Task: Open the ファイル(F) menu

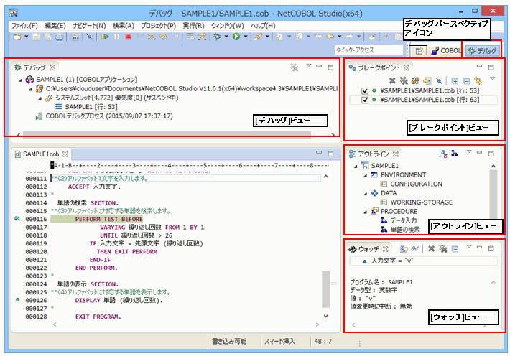Action: point(24,26)
